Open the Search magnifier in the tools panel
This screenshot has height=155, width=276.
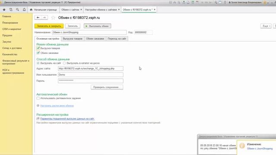point(17,9)
